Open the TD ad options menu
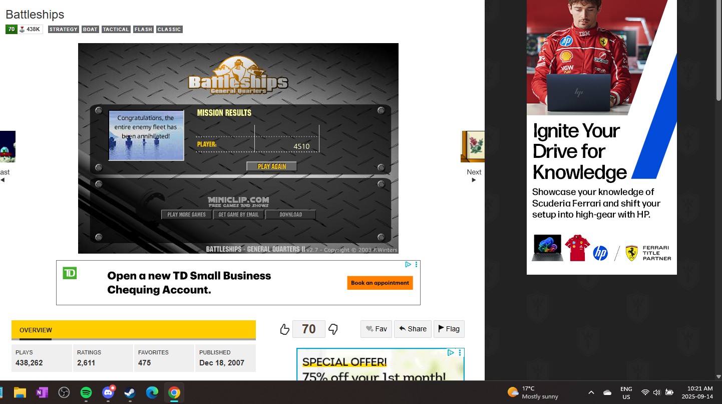The height and width of the screenshot is (404, 722). [x=416, y=265]
